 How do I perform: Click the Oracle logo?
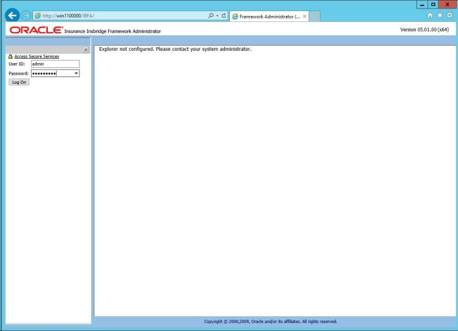(36, 30)
